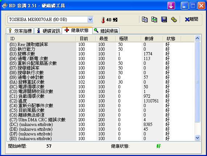207x156 pixels.
Task: Select the (07) 搜尋錯誤率 row
Action: click(101, 68)
